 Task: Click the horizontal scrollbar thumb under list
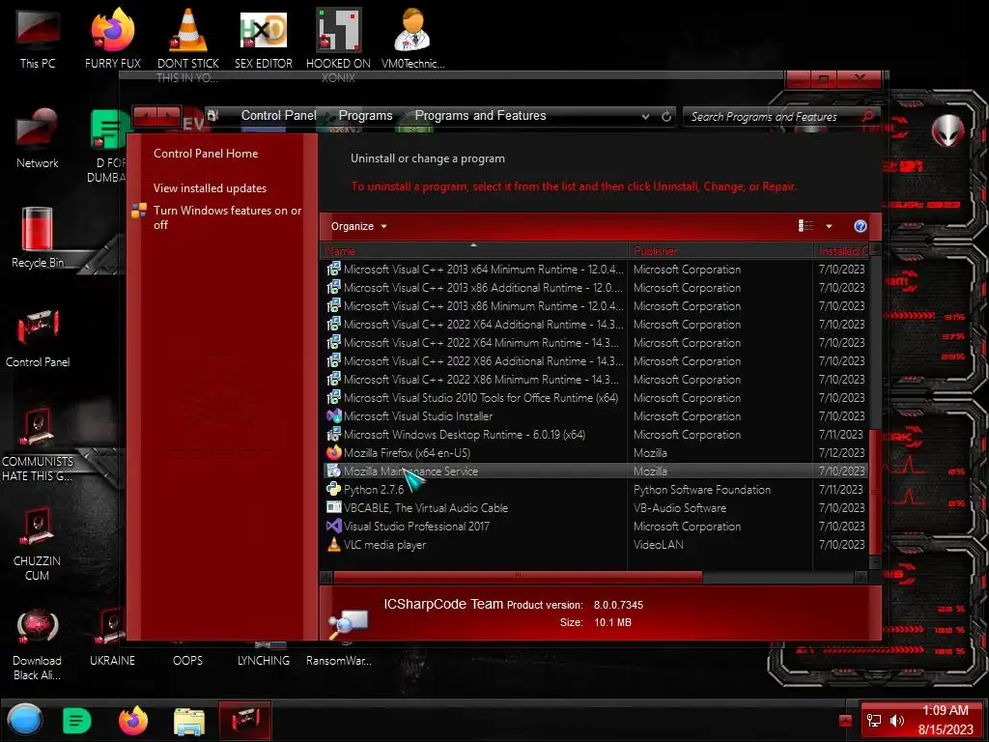(518, 577)
